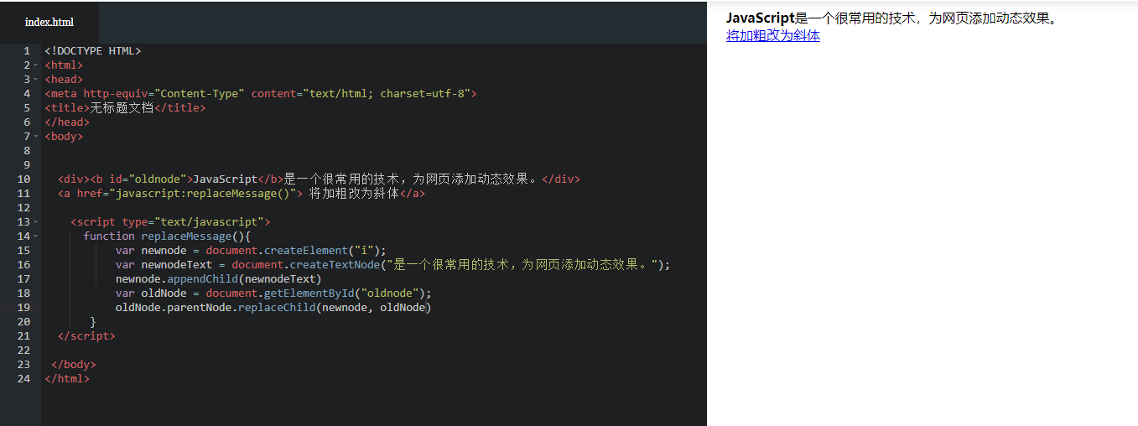Click the 无标题文档 title text in code
1138x426 pixels.
122,108
